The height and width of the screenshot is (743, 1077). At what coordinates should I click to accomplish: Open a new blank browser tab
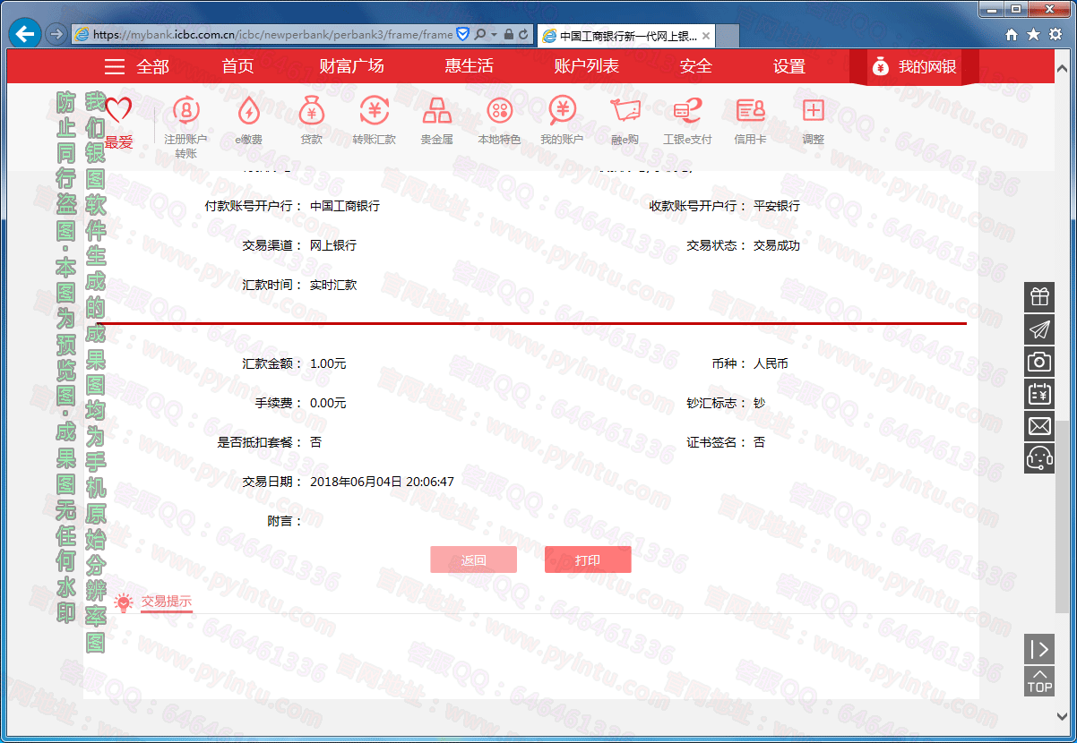point(728,36)
